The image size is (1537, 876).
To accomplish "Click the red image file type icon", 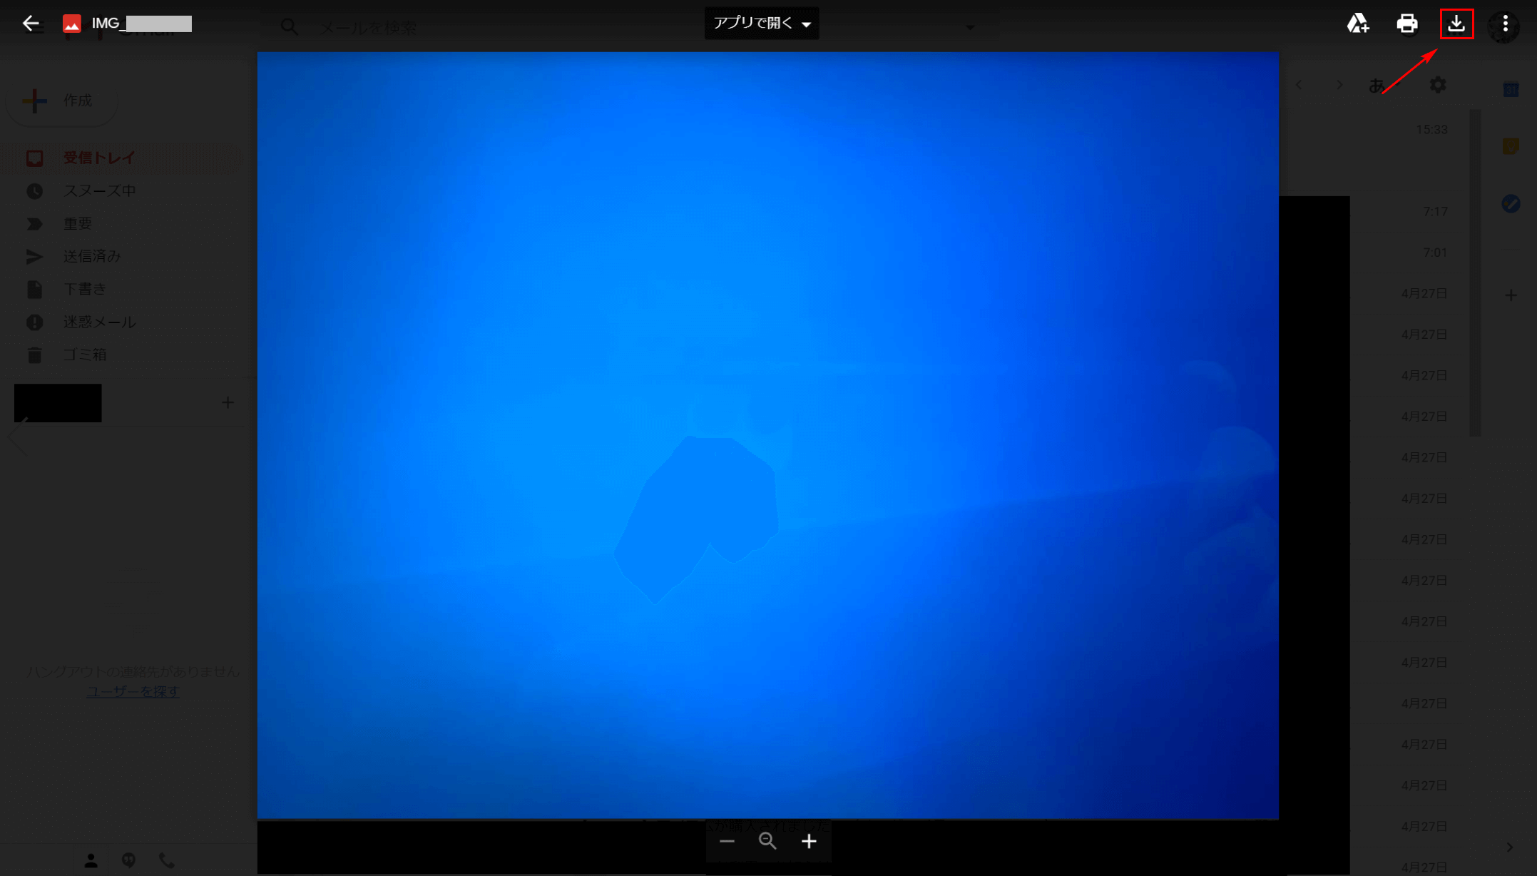I will pos(71,24).
